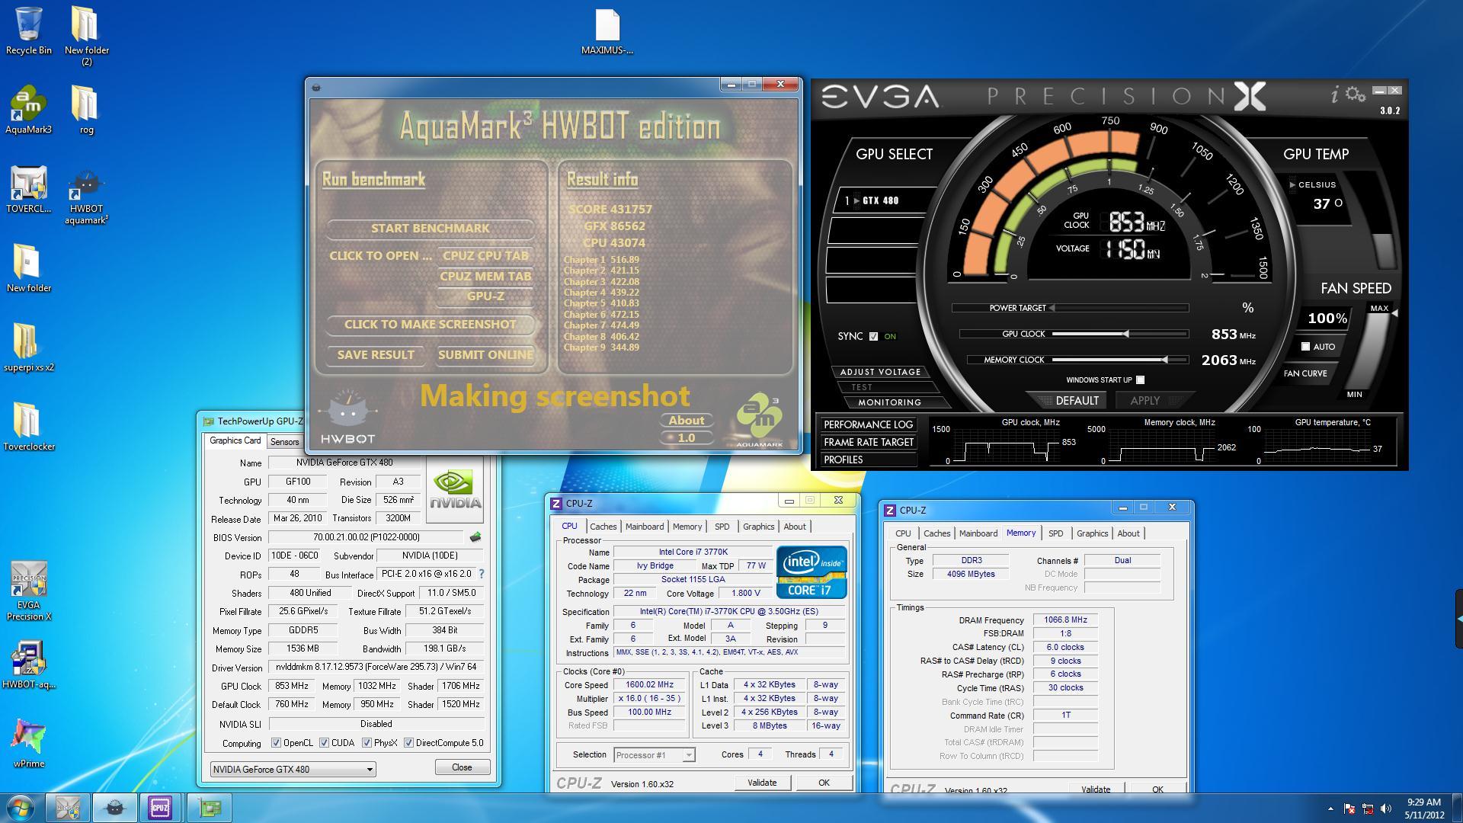
Task: Click SUBMIT ONLINE in AquaMark
Action: (x=485, y=355)
